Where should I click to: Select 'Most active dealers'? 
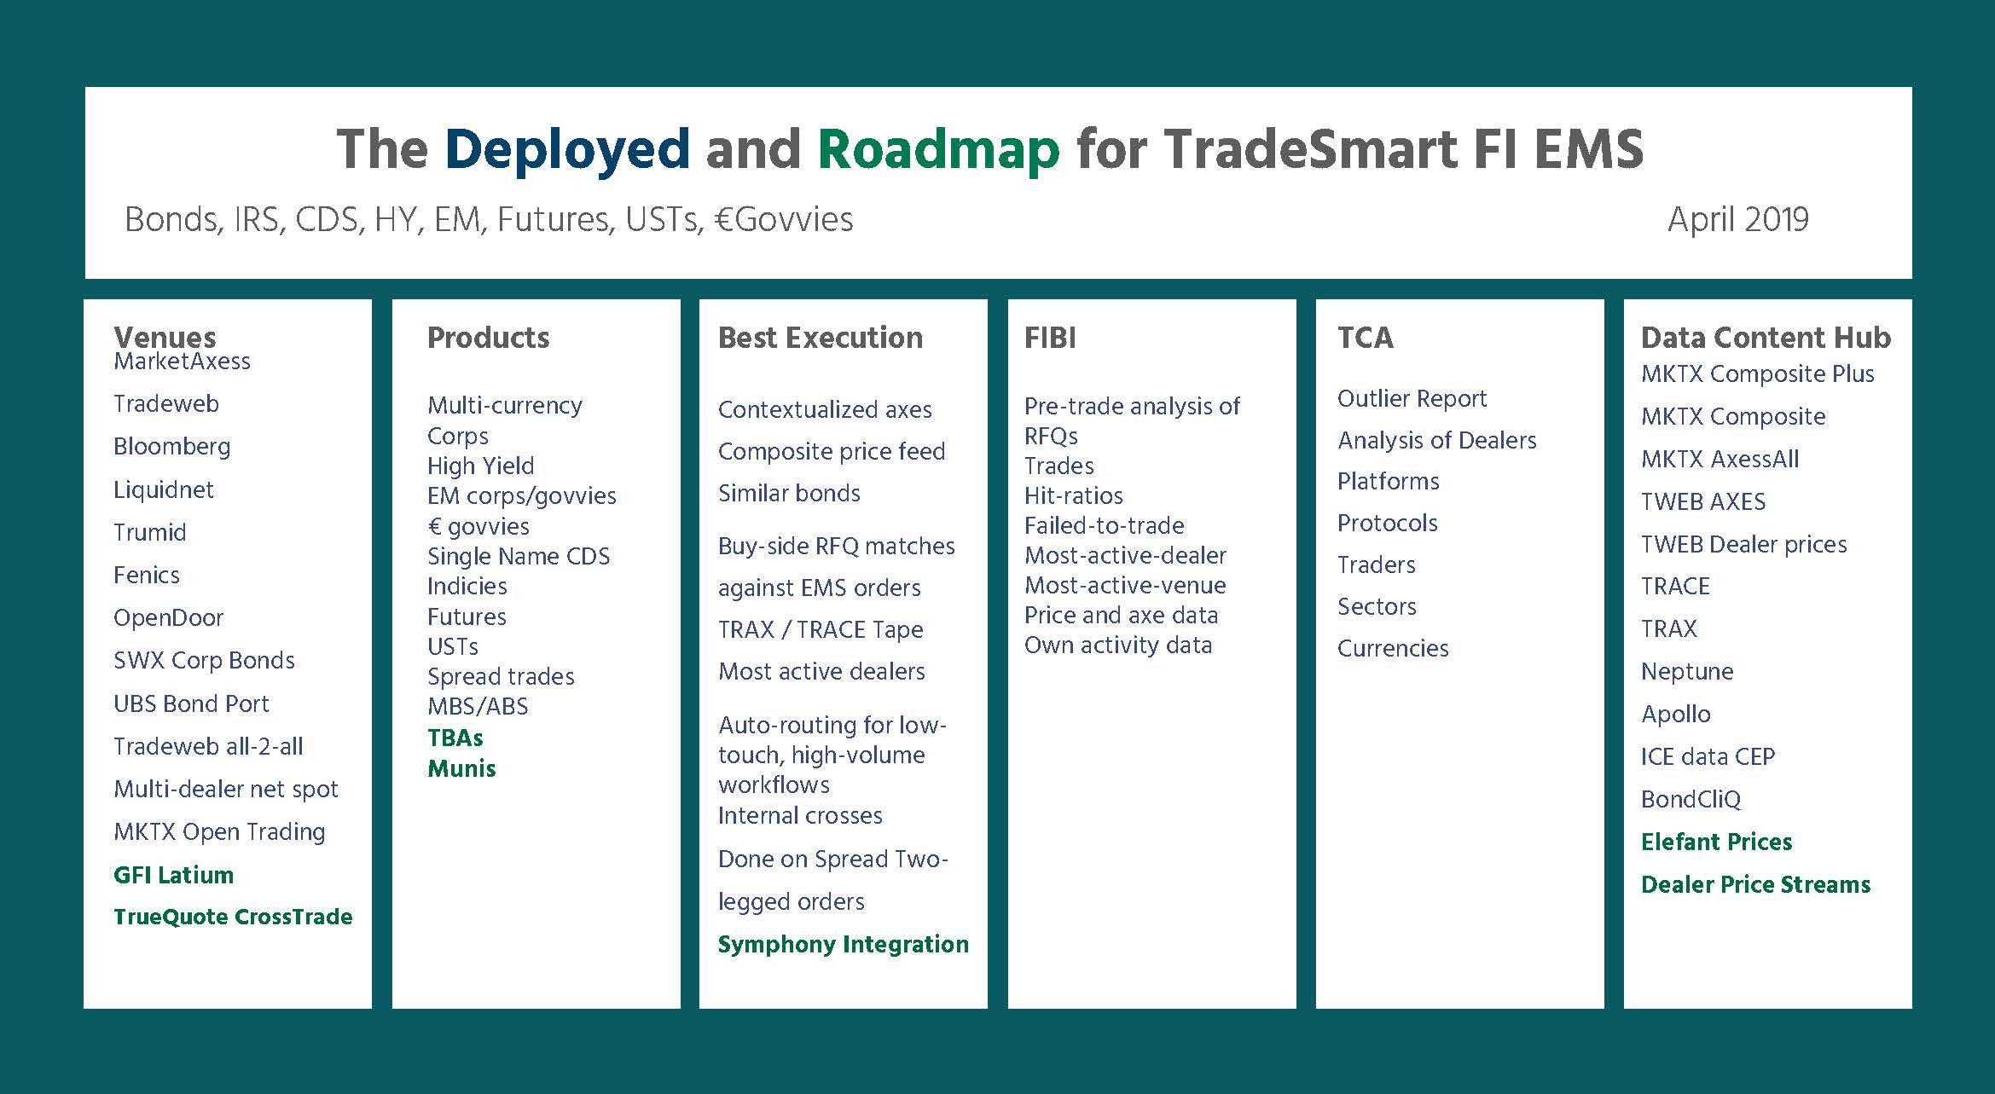click(821, 672)
